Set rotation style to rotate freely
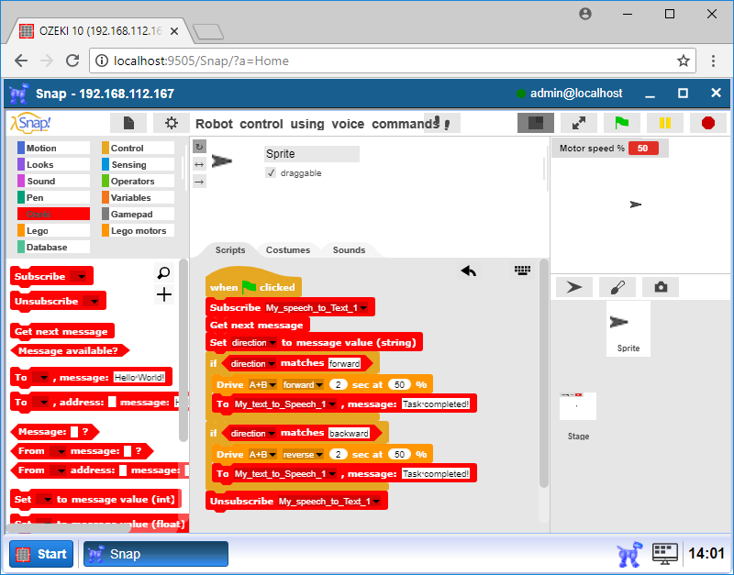 (x=199, y=147)
